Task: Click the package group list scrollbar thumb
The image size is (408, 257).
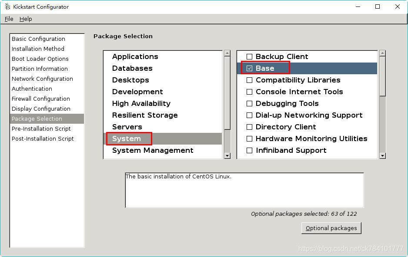Action: pos(382,76)
